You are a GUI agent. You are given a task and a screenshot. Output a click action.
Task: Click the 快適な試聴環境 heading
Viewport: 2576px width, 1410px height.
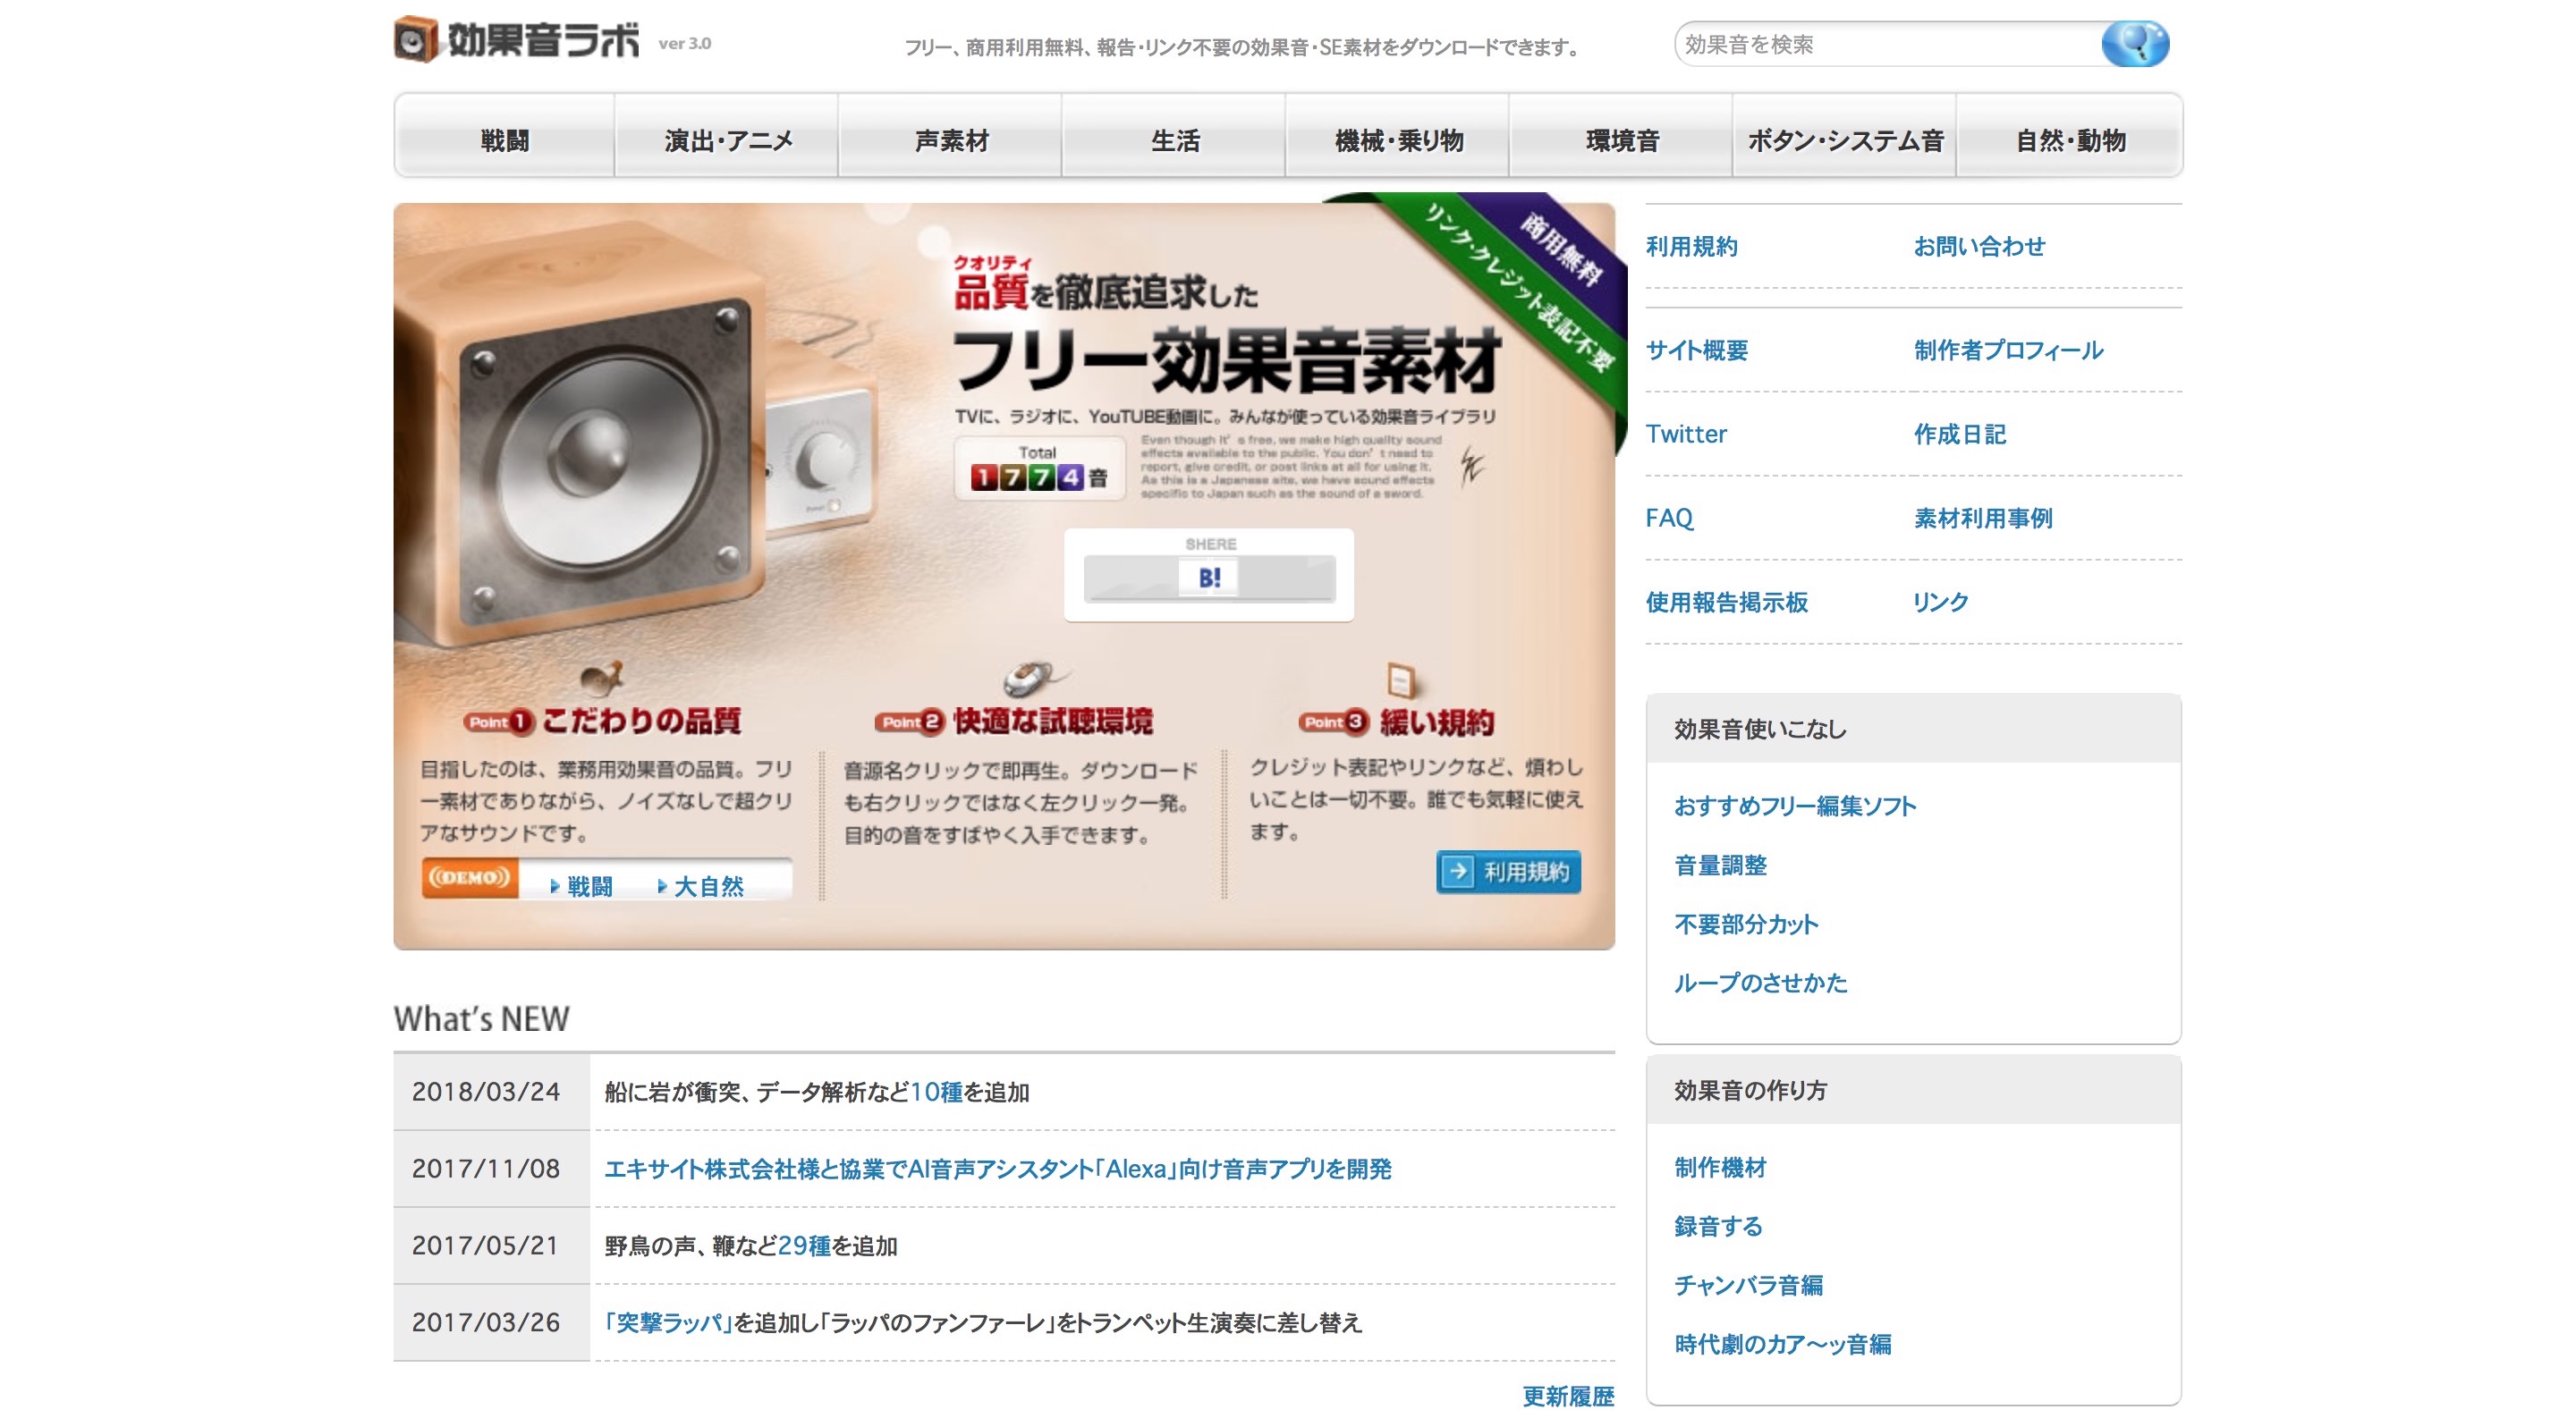pos(1052,721)
